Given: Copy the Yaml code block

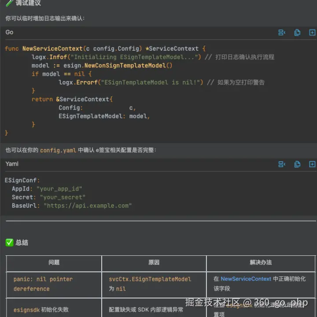Looking at the screenshot, I should pyautogui.click(x=297, y=164).
